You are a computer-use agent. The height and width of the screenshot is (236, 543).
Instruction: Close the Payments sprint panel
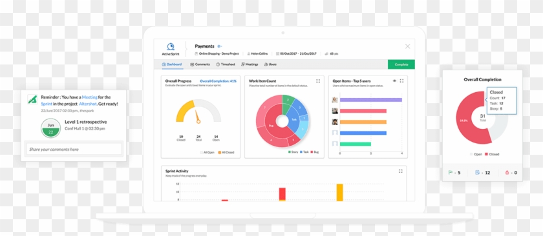(x=408, y=46)
